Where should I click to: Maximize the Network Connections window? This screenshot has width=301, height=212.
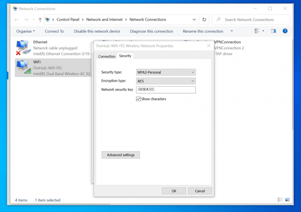click(270, 9)
